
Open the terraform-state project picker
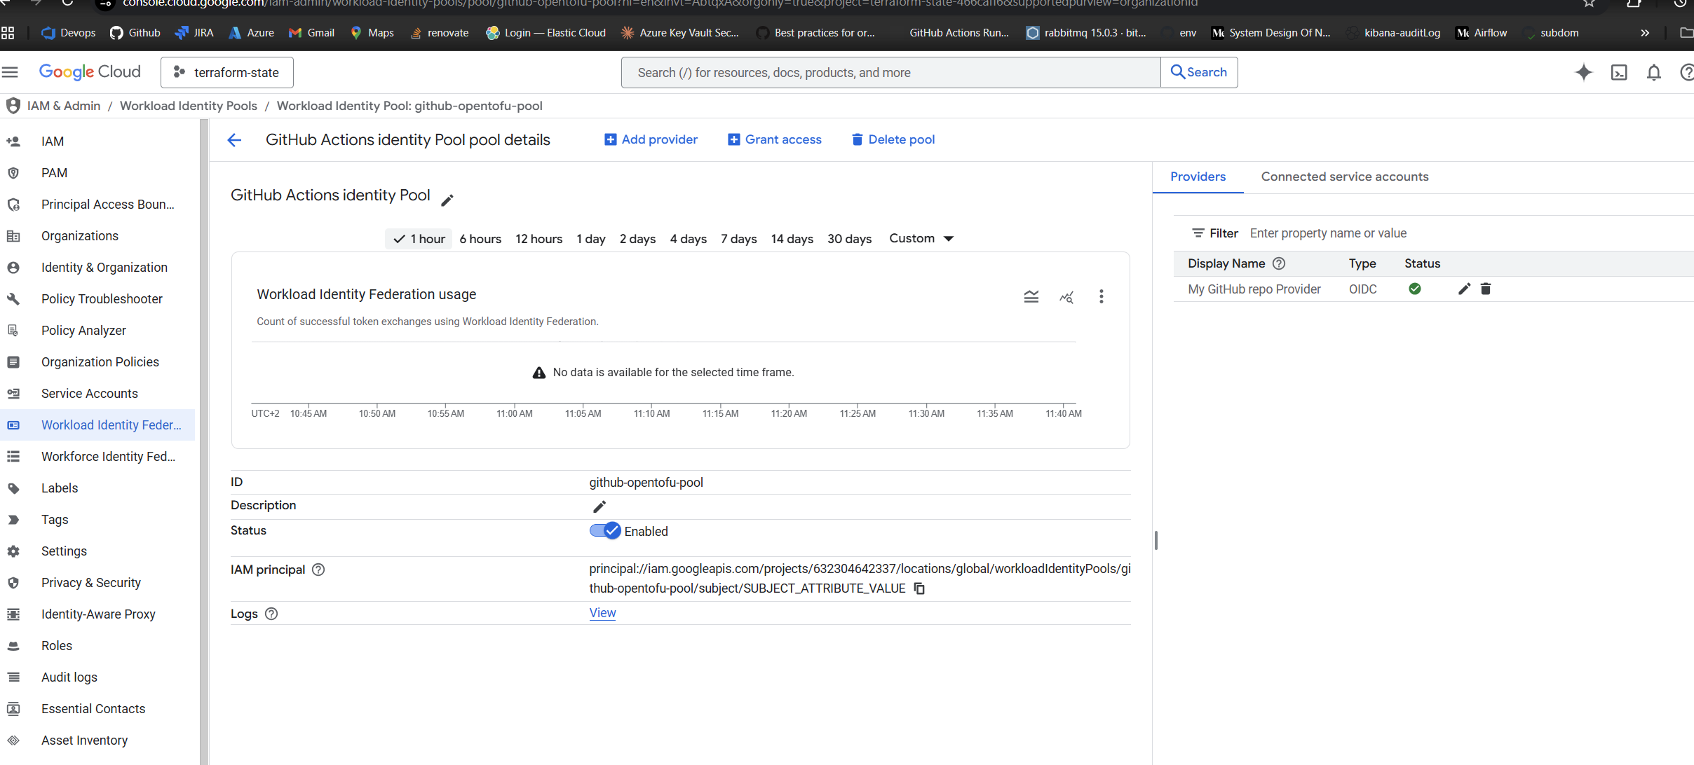(x=226, y=72)
